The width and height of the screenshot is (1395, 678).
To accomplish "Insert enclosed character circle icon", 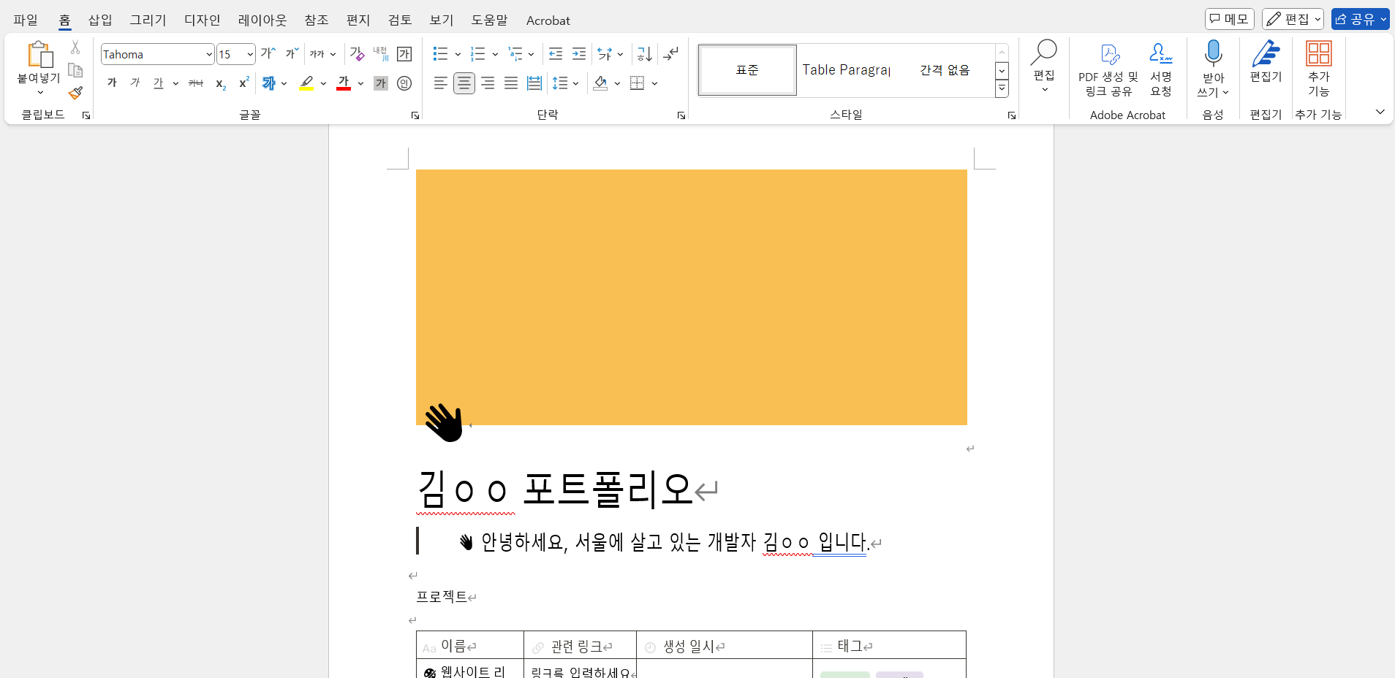I will 404,83.
